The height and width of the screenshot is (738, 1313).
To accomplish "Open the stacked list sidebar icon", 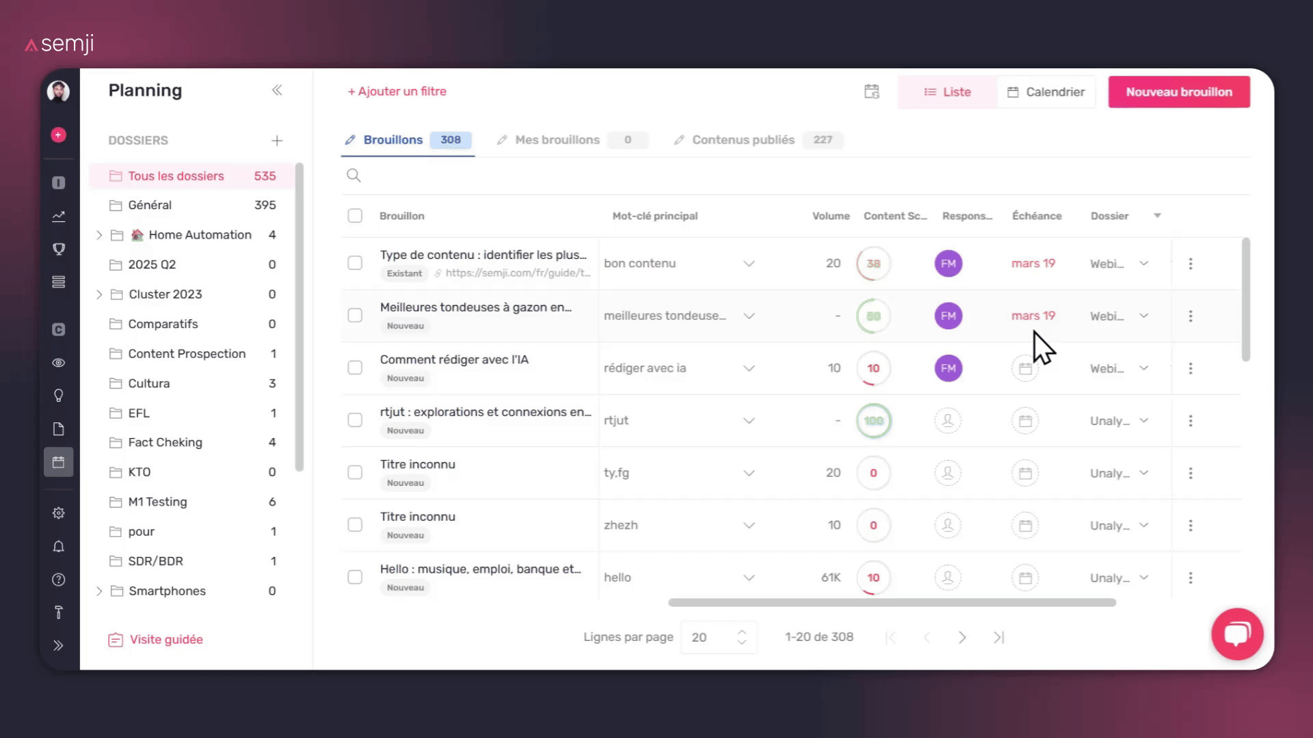I will (x=59, y=282).
